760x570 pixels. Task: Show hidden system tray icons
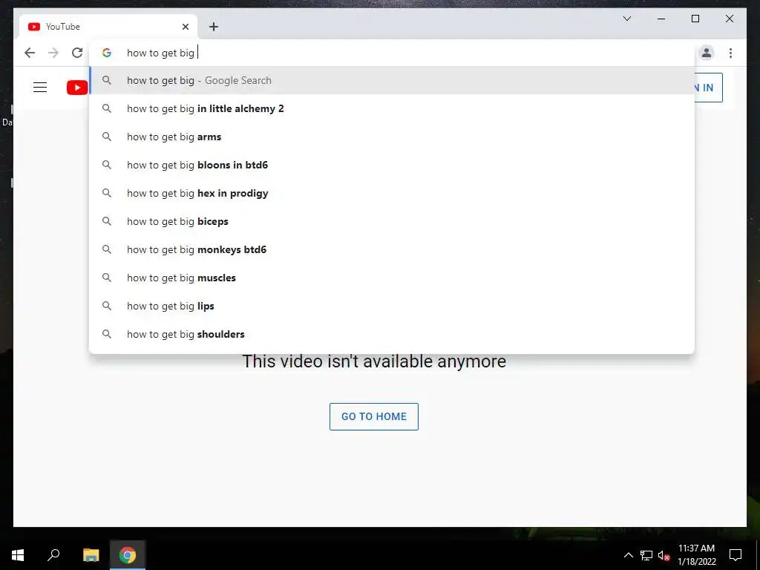tap(628, 555)
